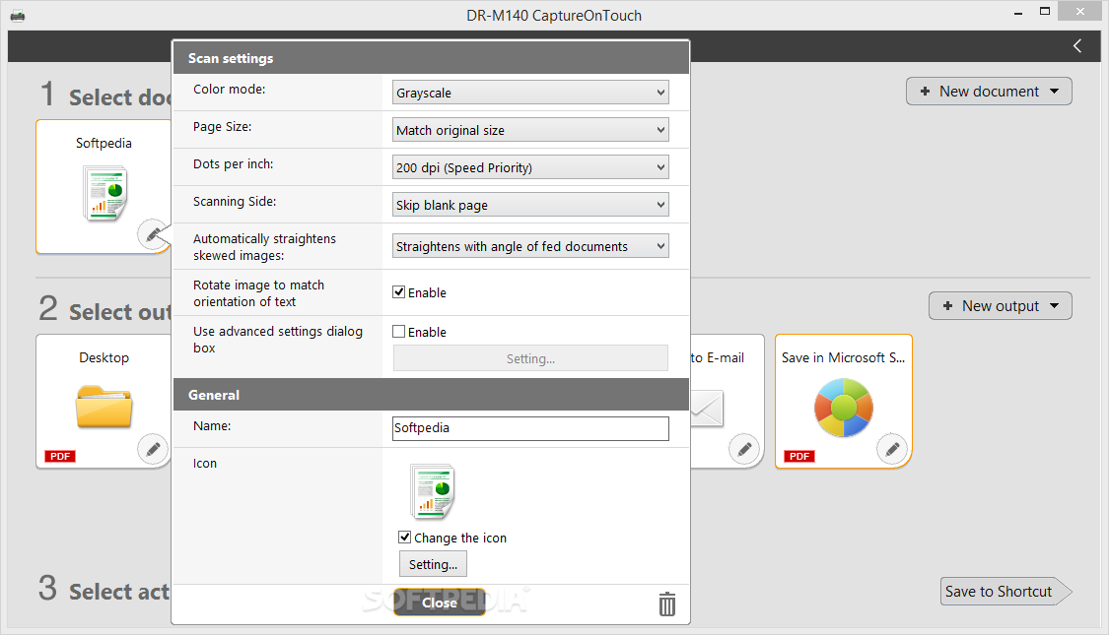Click Desktop output title text
The image size is (1109, 635).
[x=104, y=357]
